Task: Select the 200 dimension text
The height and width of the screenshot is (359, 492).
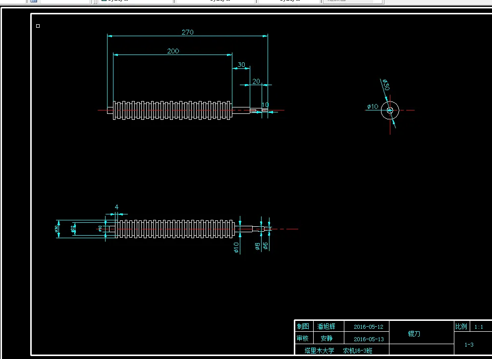Action: pyautogui.click(x=173, y=51)
